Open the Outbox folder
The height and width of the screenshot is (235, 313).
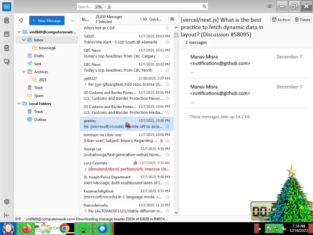(40, 120)
